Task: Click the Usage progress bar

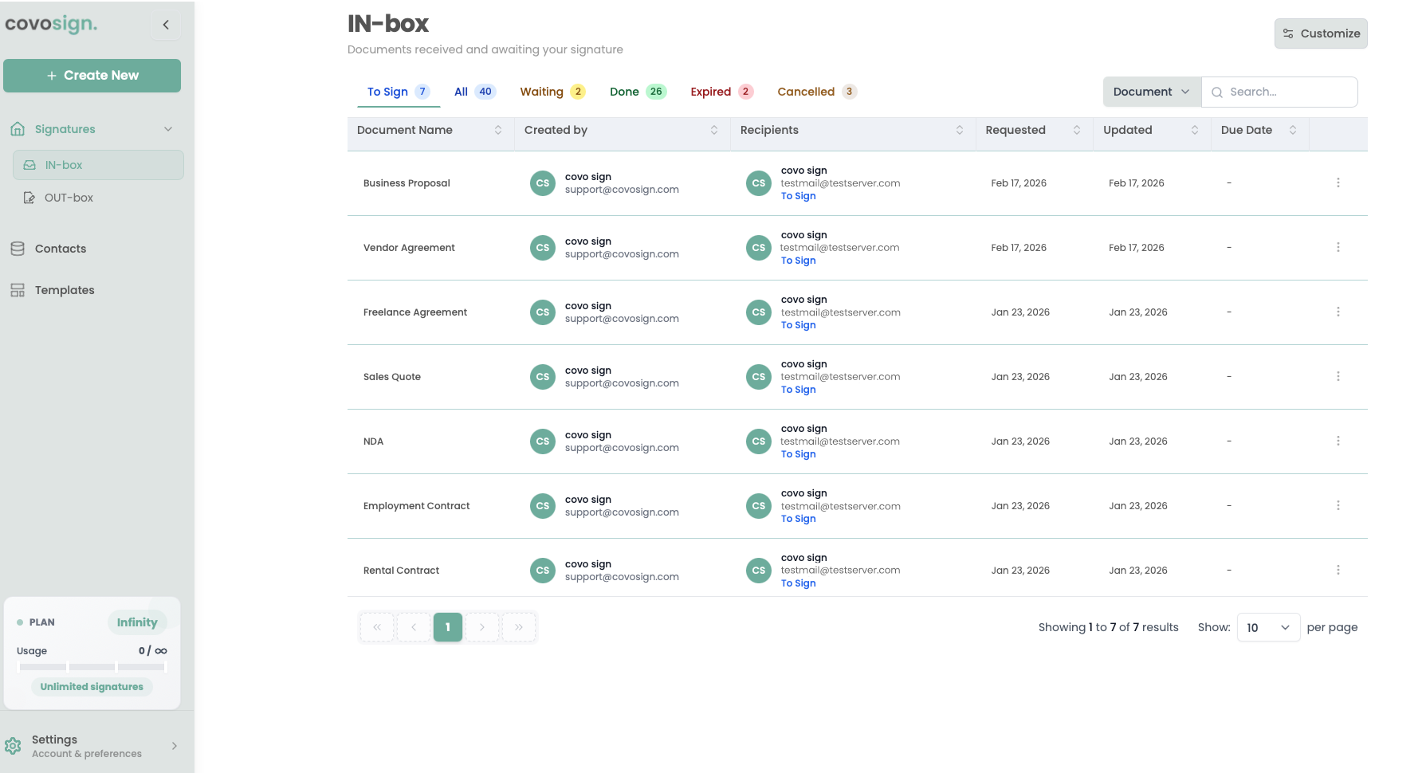Action: [x=92, y=667]
